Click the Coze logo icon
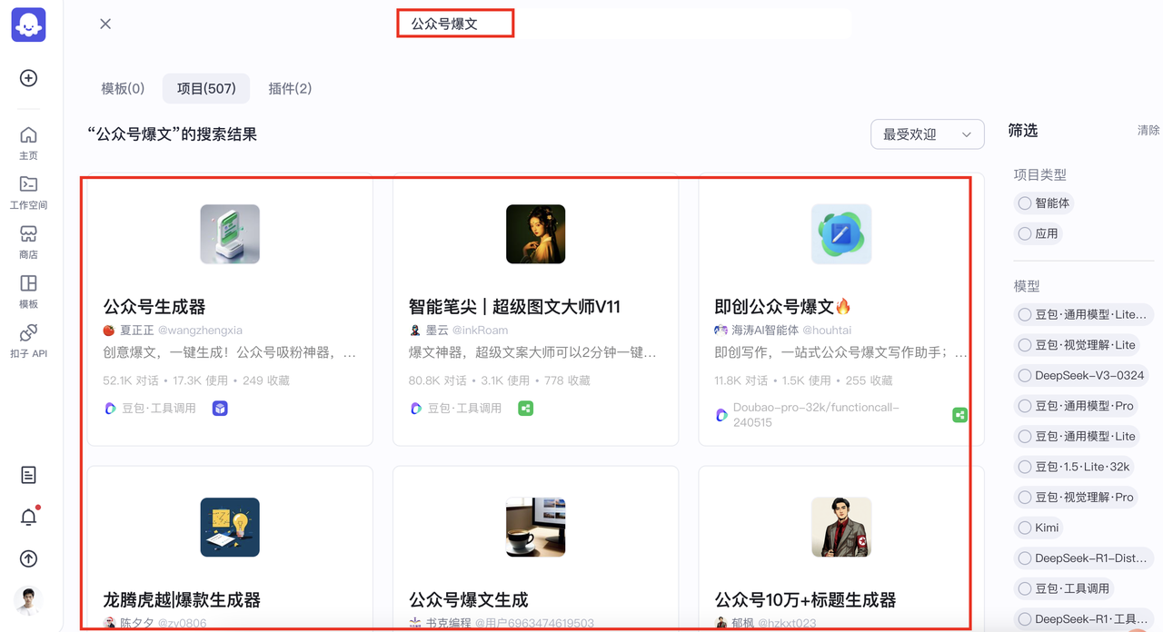1163x632 pixels. tap(28, 25)
